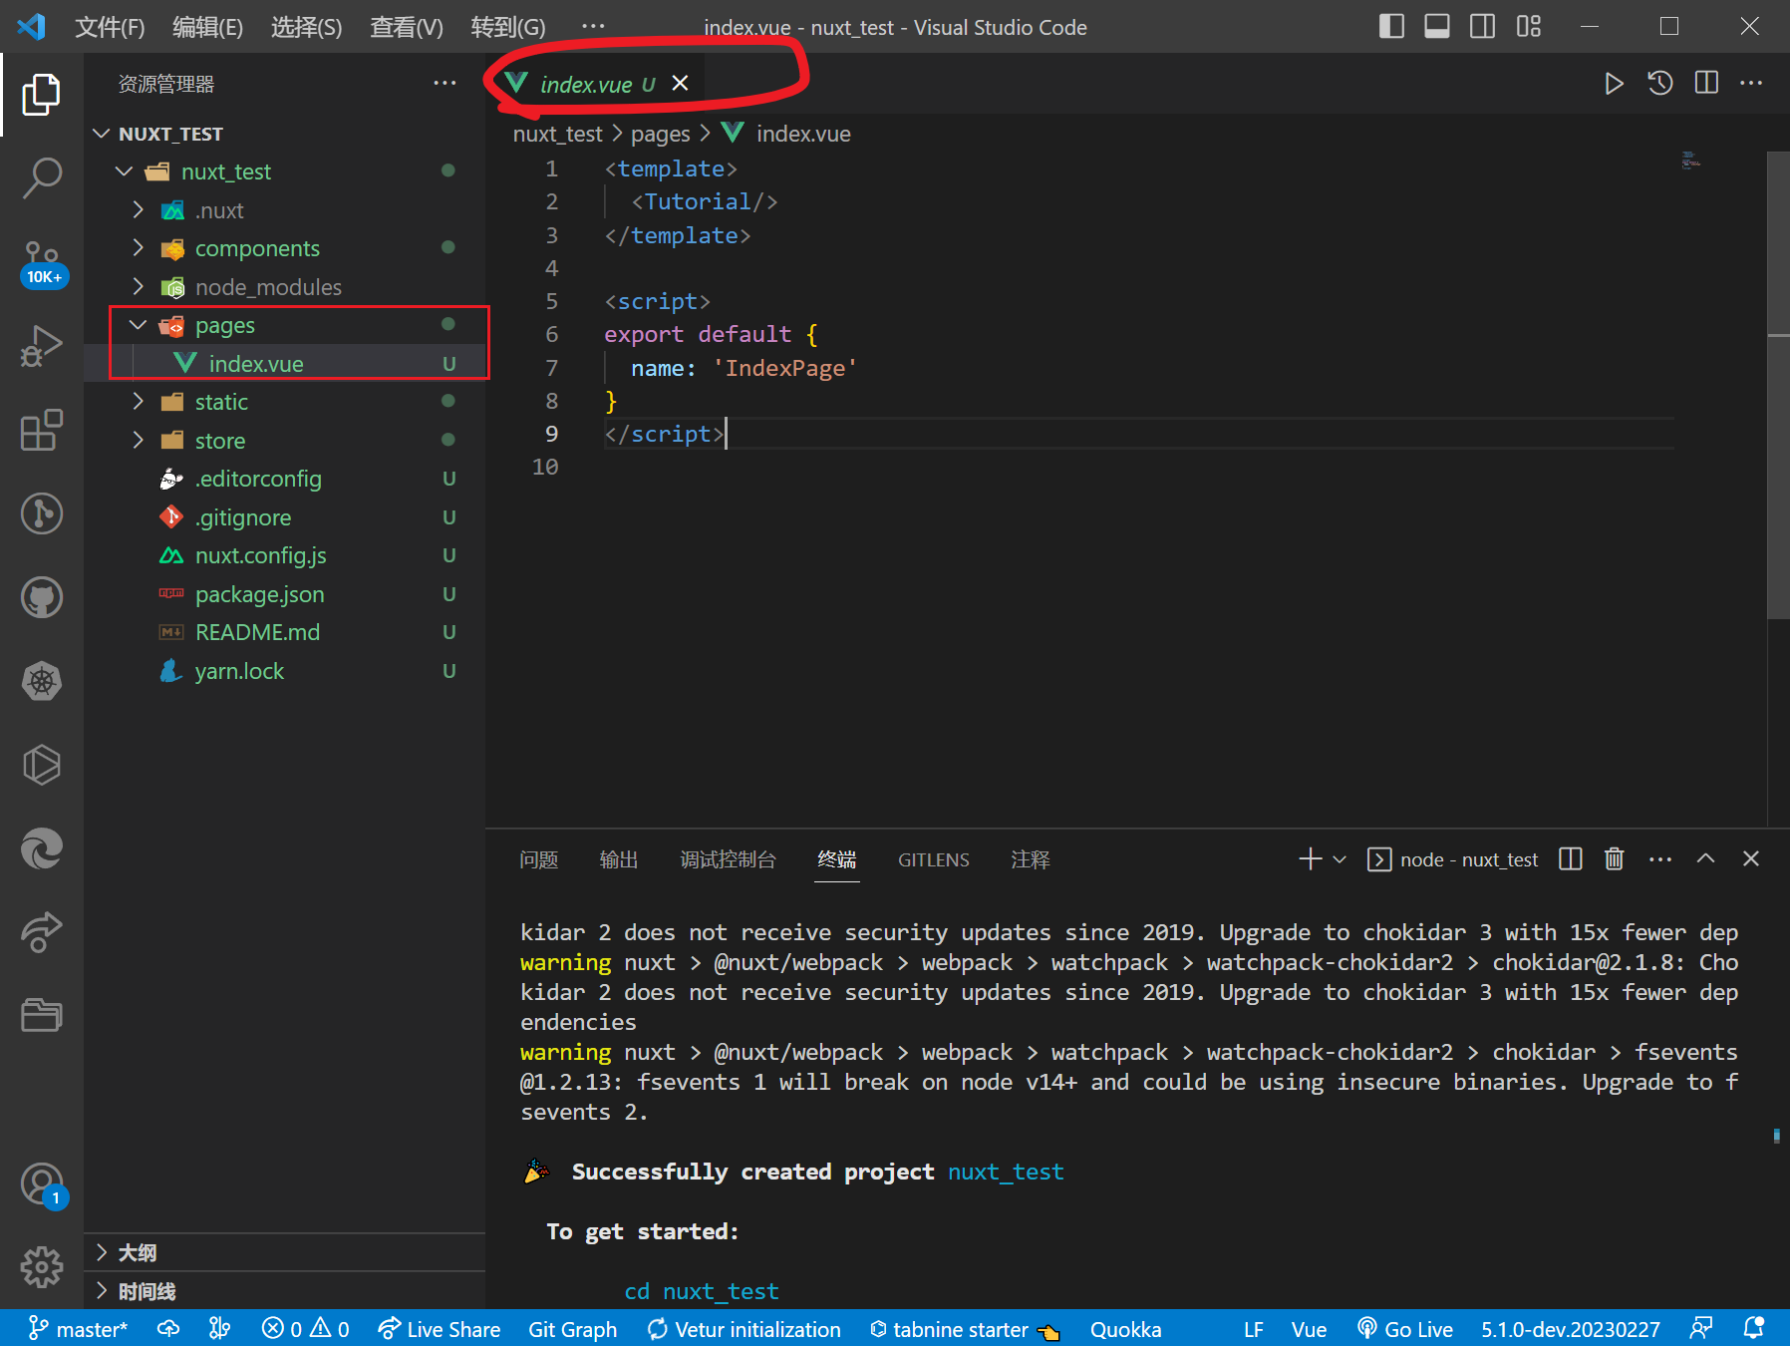This screenshot has width=1790, height=1346.
Task: Click the editor minimap preview
Action: 1691,161
